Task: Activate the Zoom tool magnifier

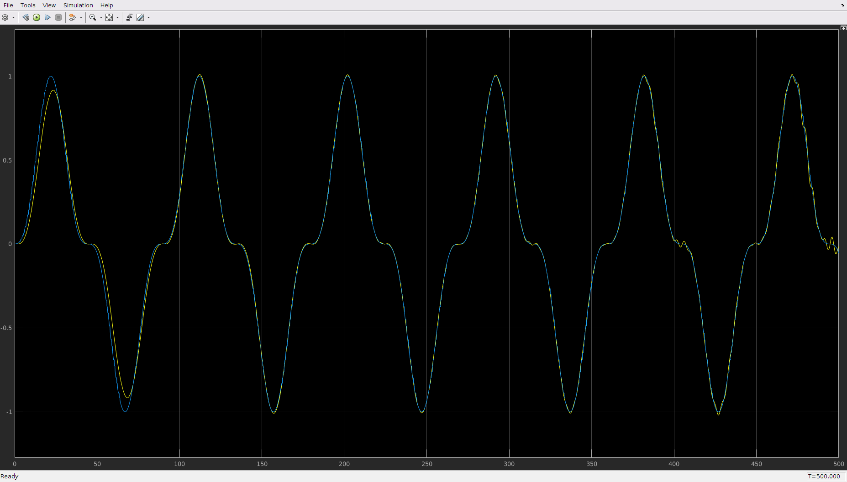Action: pos(93,17)
